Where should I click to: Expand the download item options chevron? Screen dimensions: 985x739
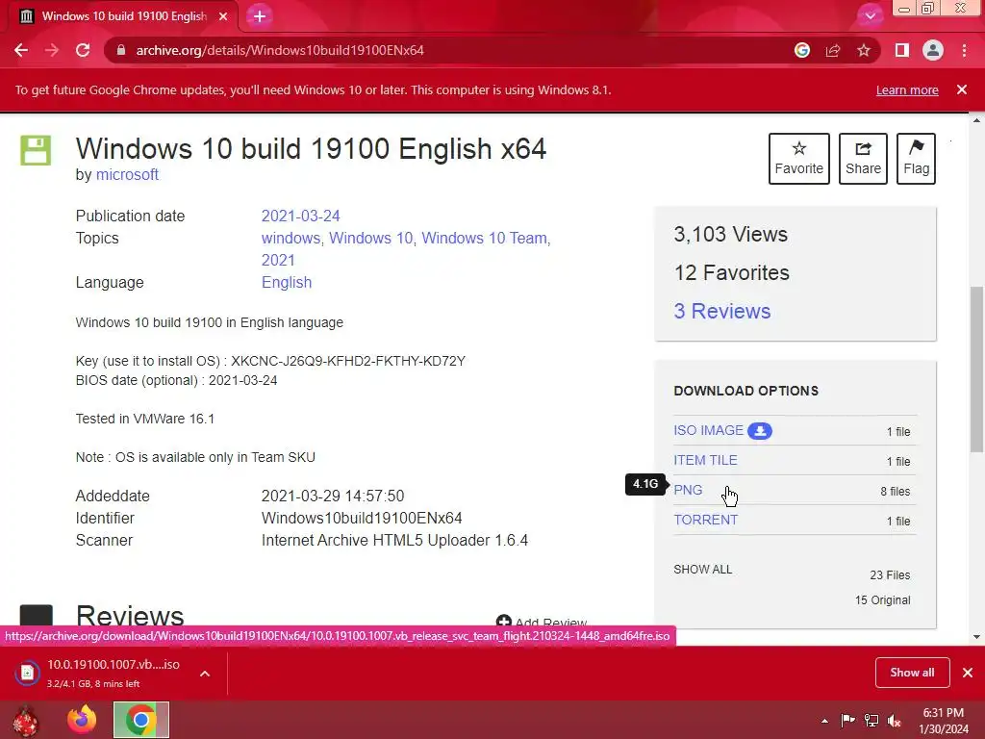click(x=205, y=674)
